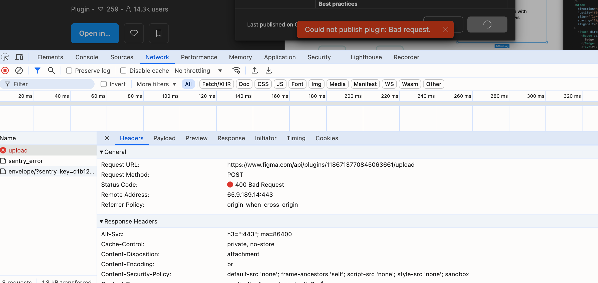This screenshot has height=283, width=598.
Task: Open the Preview tab of the request
Action: tap(196, 138)
